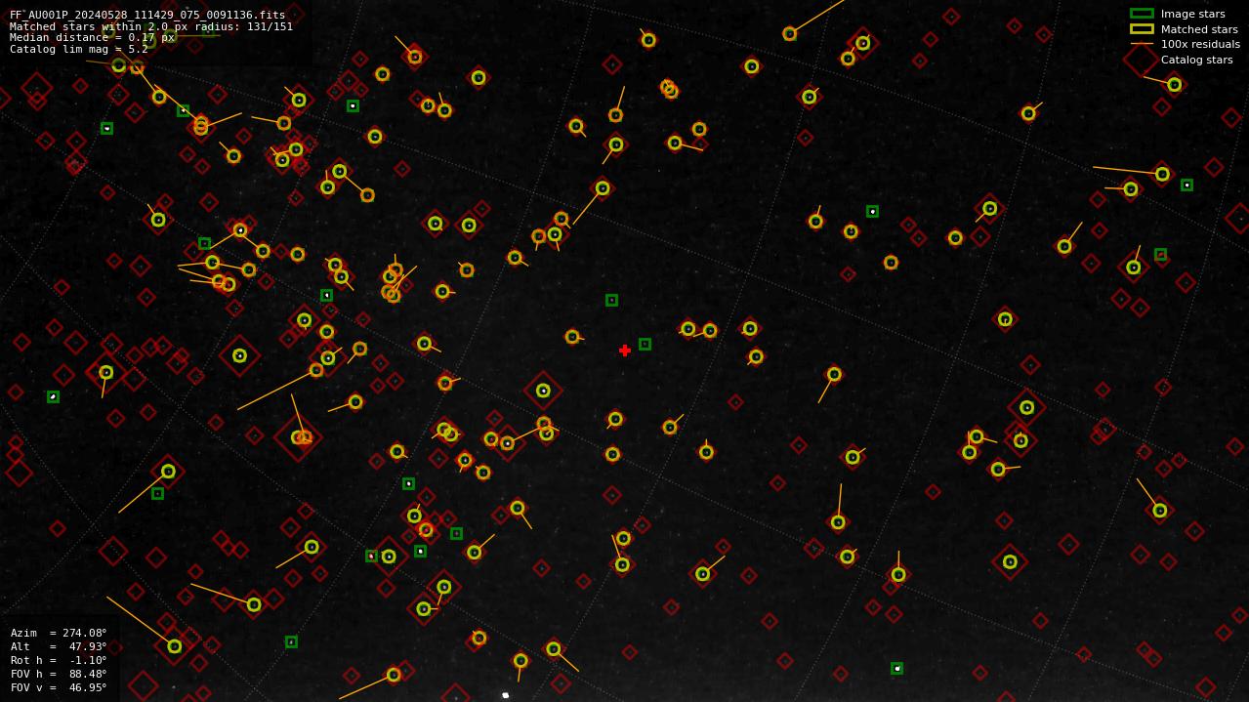Click the yellow Matched stars legend swatch

(1142, 29)
